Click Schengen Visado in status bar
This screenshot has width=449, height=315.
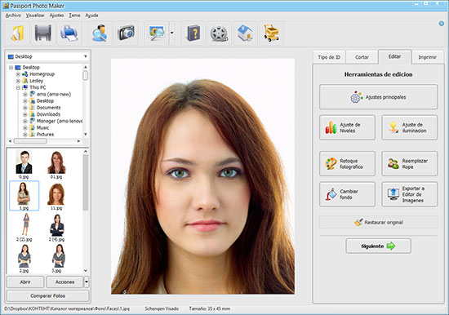(162, 308)
